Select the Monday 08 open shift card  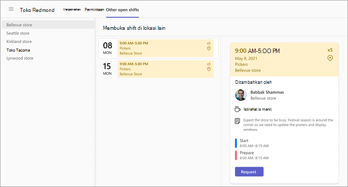coord(158,48)
